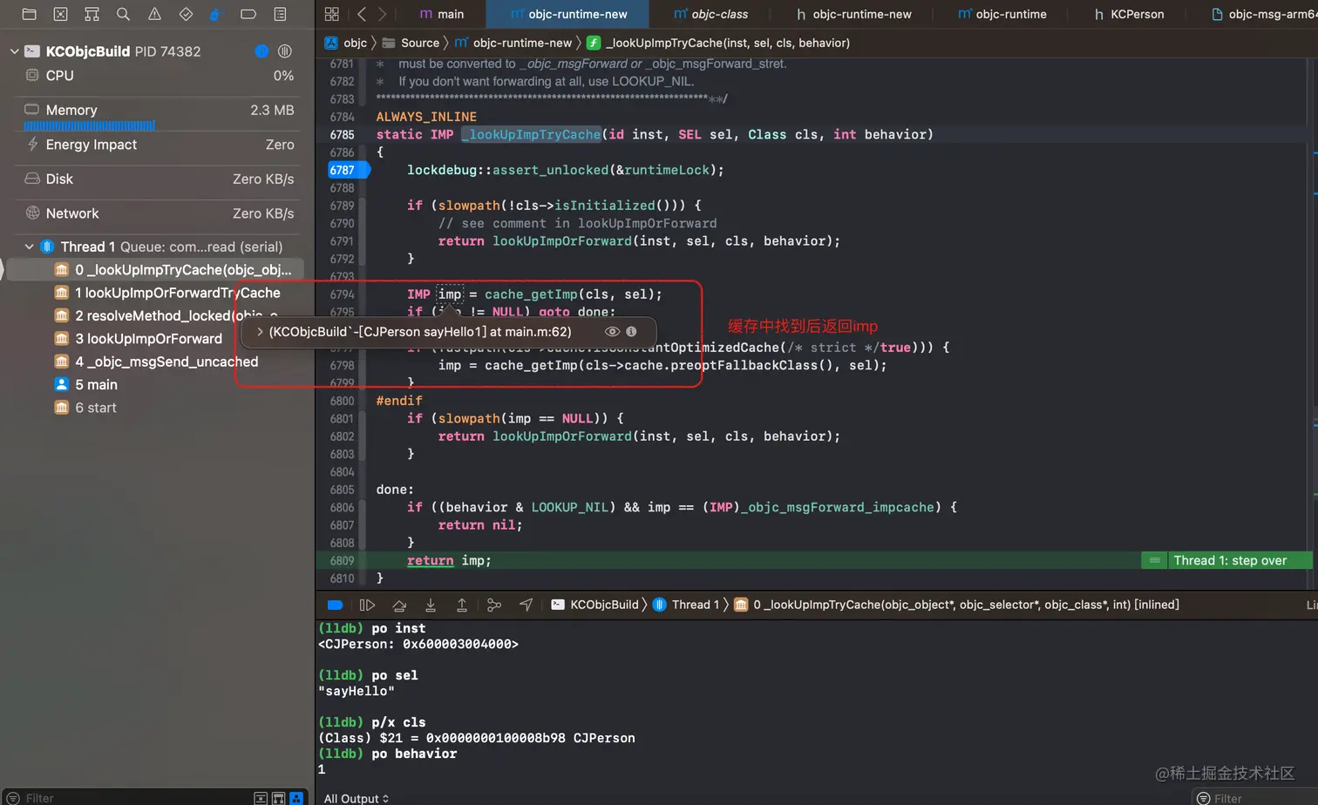Screen dimensions: 1318x805
Task: Select stack frame 4 _objc_msgSend_uncached
Action: (156, 362)
